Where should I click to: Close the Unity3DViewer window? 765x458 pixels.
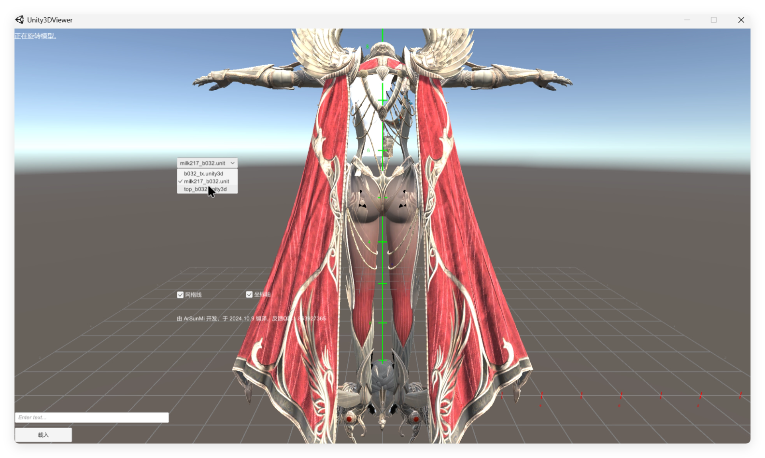pos(741,20)
